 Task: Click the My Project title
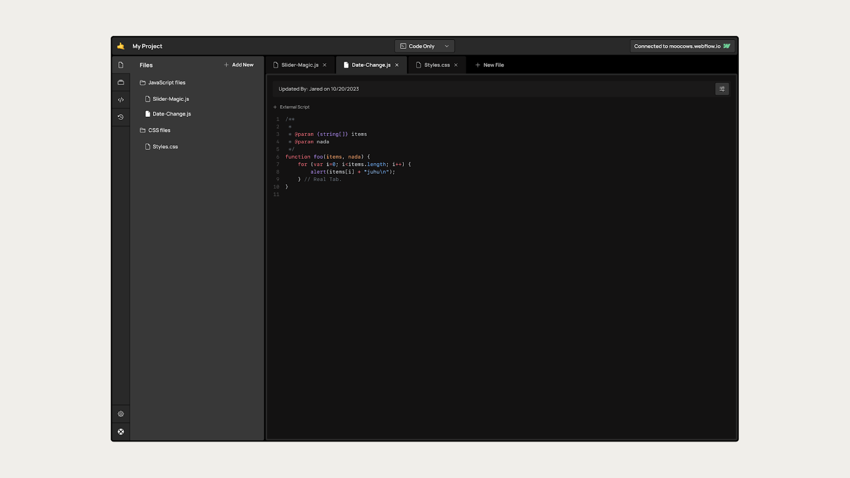(x=147, y=46)
